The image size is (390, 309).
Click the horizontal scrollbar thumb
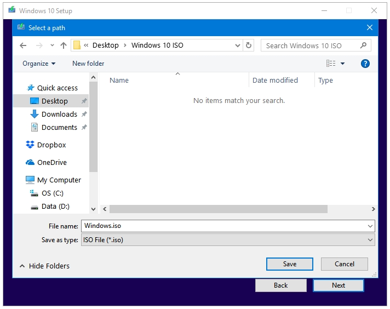pos(219,209)
